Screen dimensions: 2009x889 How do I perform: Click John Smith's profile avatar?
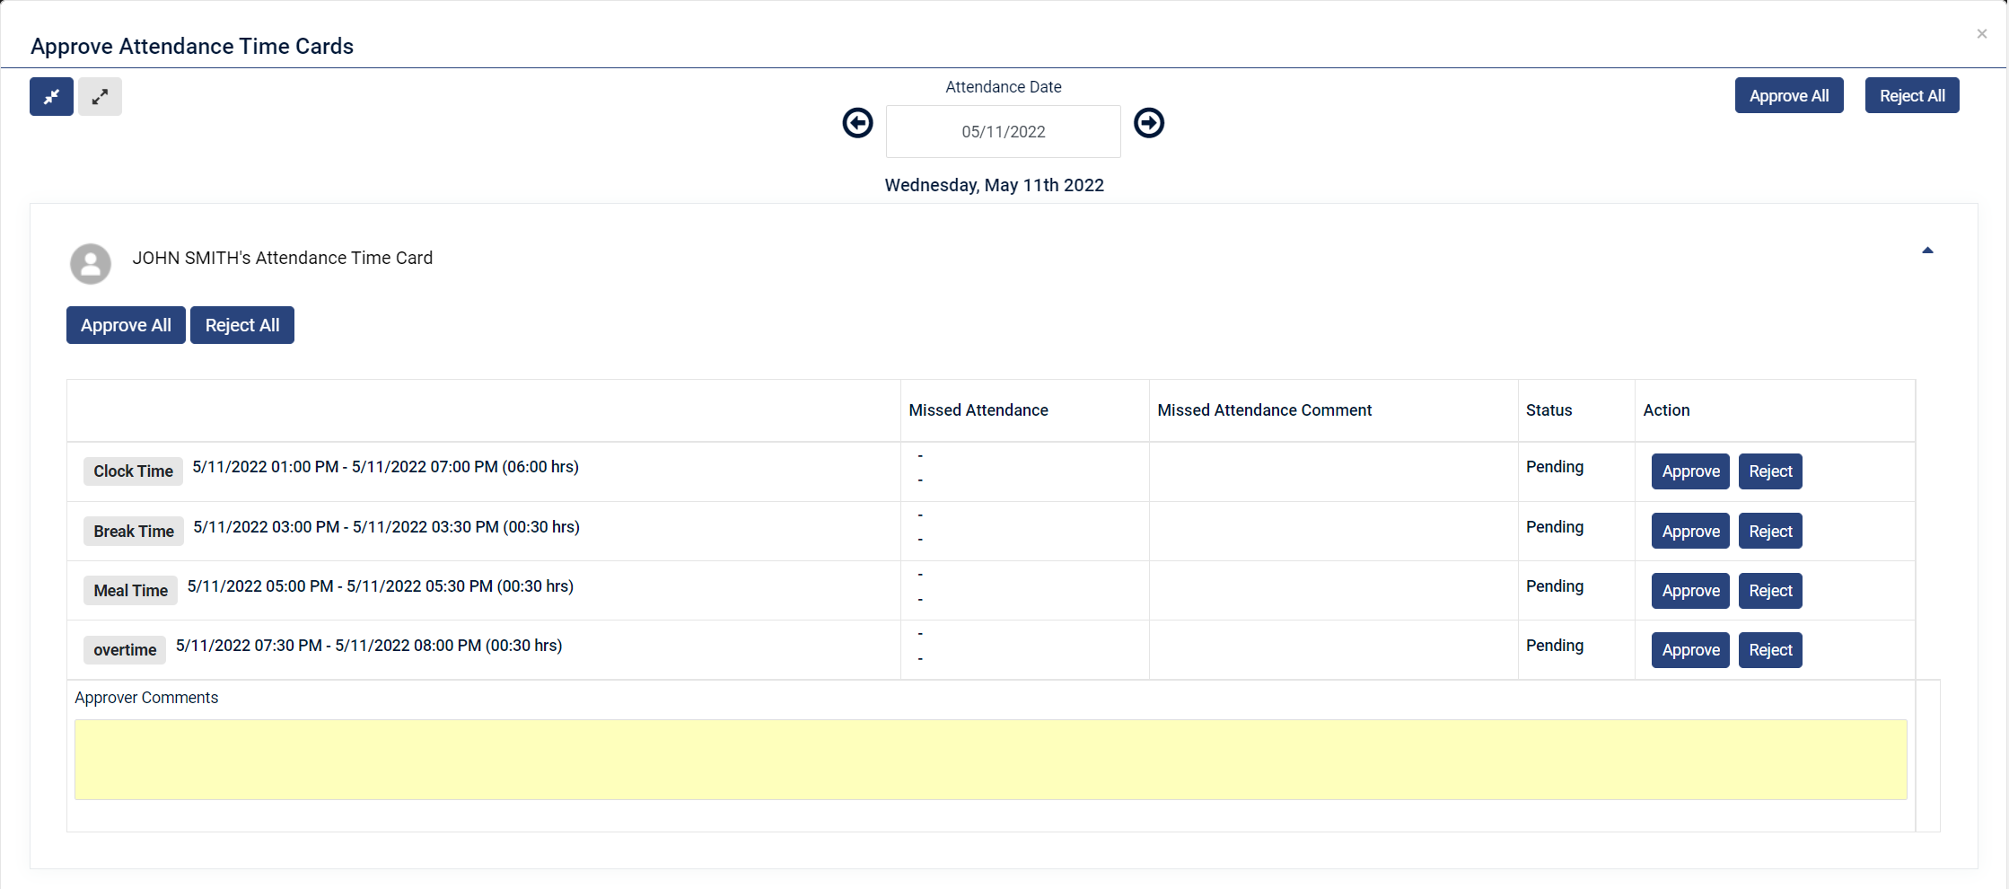91,264
